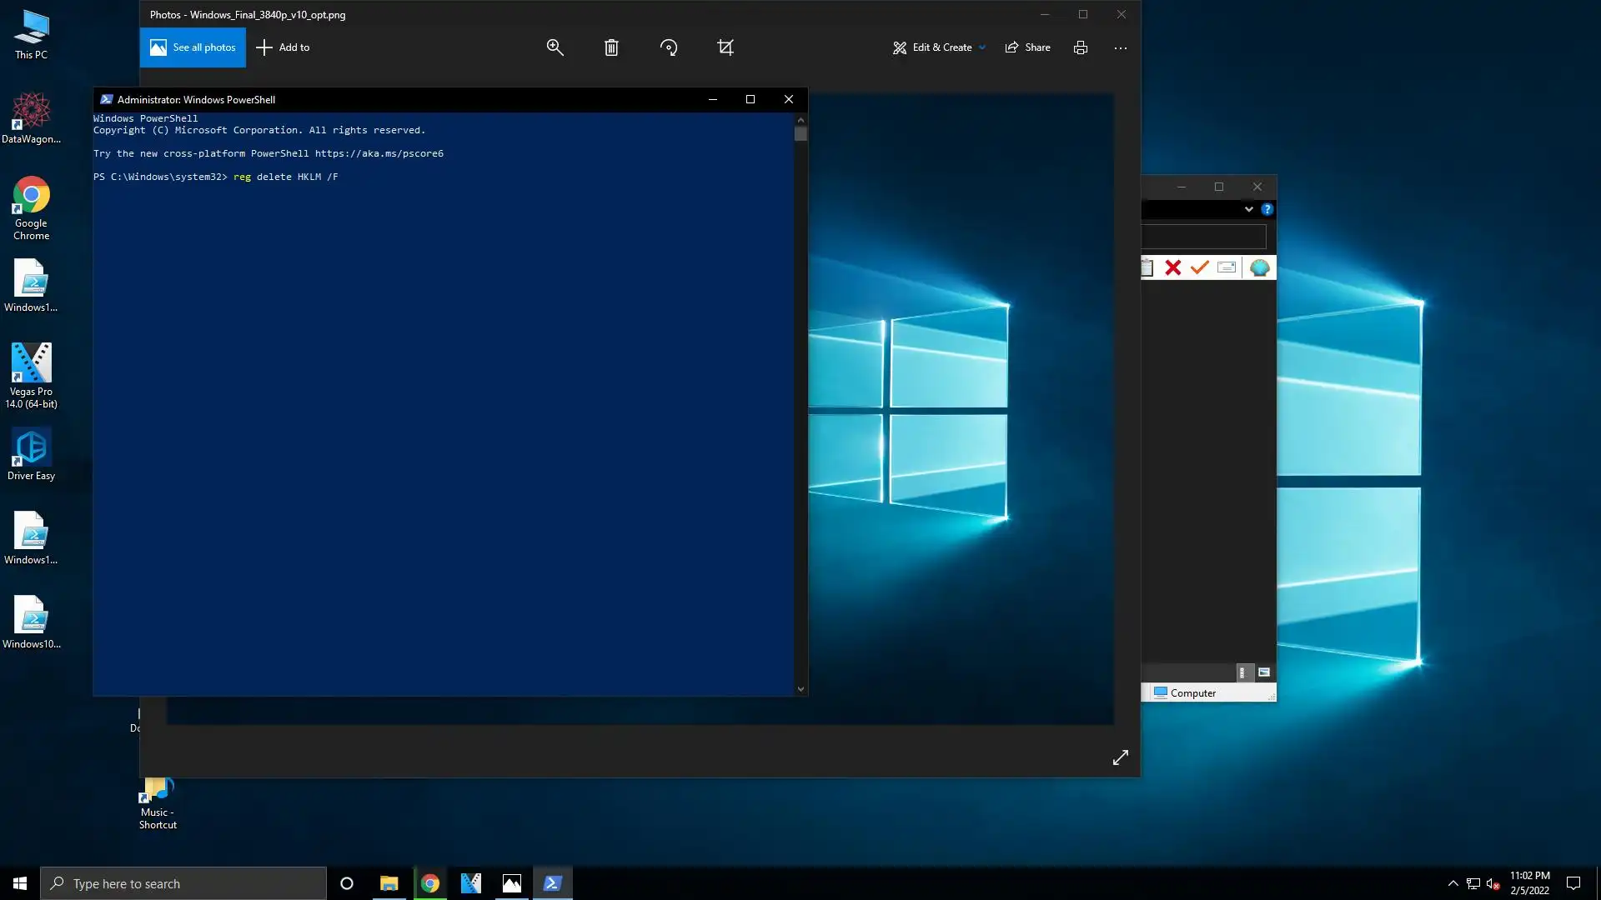
Task: Click the orange checkmark properties icon
Action: [x=1200, y=267]
